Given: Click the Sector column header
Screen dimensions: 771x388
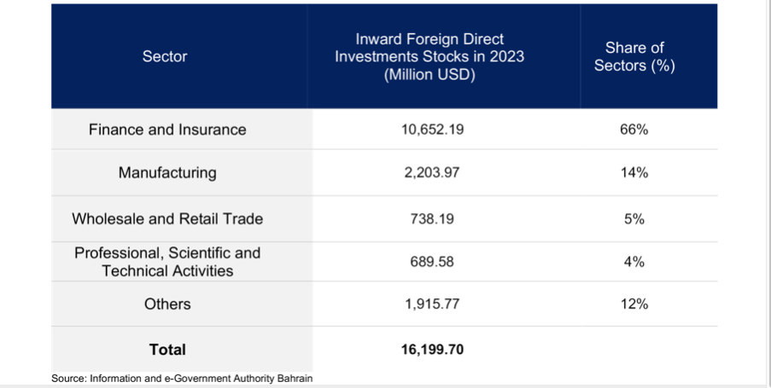Looking at the screenshot, I should [x=166, y=57].
